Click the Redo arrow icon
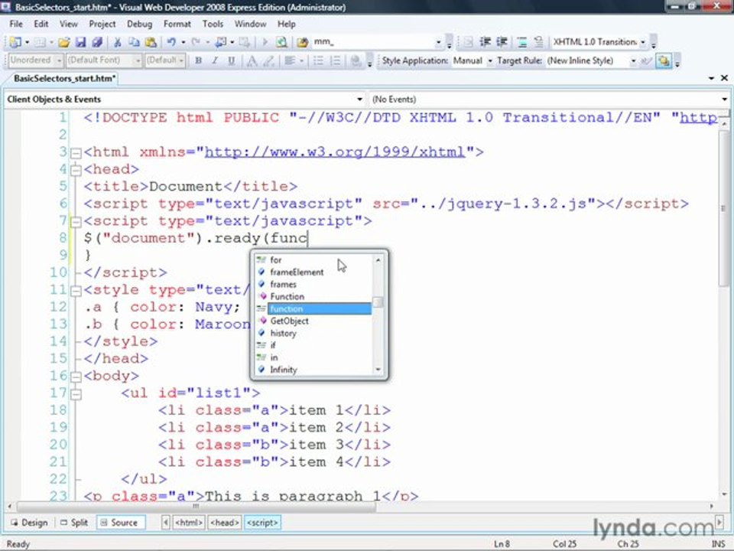The image size is (734, 551). point(196,42)
